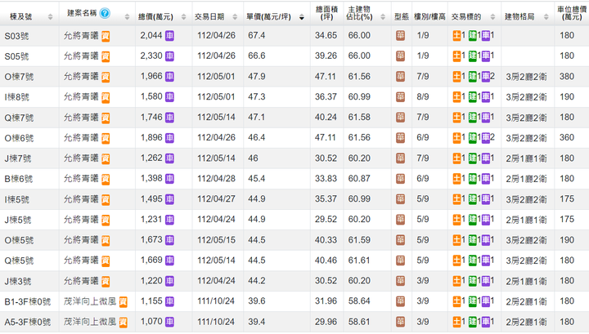Click the 總面積(坪) column header
The height and width of the screenshot is (334, 589).
pos(326,13)
